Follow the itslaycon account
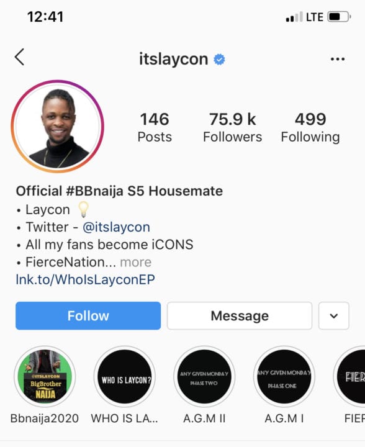Screen dimensions: 365x447 88,316
